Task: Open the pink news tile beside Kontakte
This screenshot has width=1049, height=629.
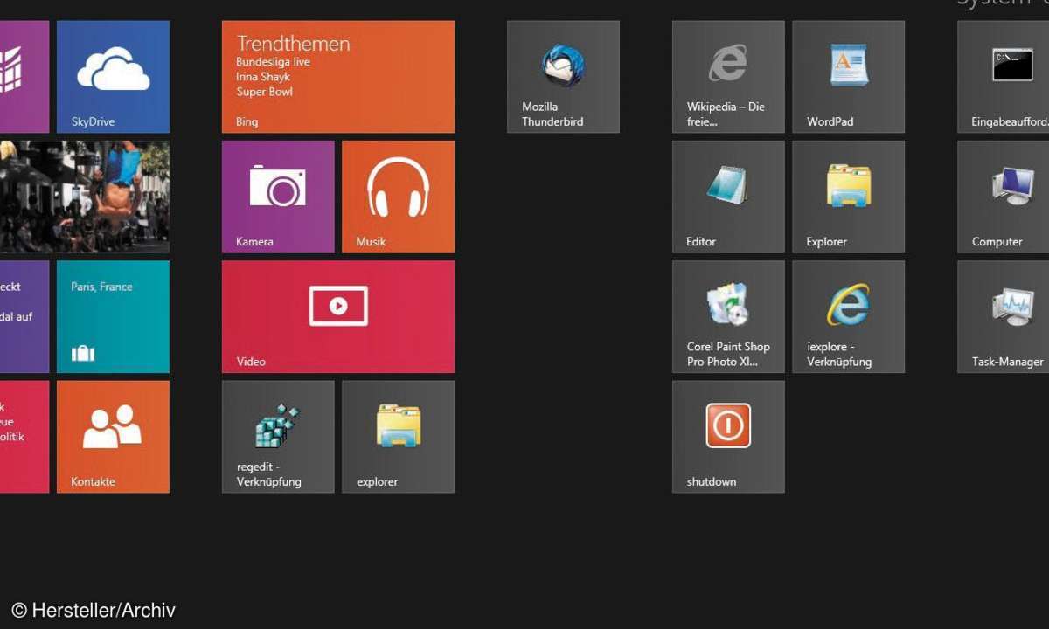Action: [24, 437]
